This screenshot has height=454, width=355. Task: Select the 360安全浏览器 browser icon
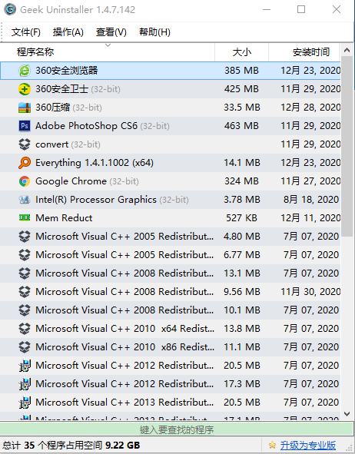pos(25,71)
